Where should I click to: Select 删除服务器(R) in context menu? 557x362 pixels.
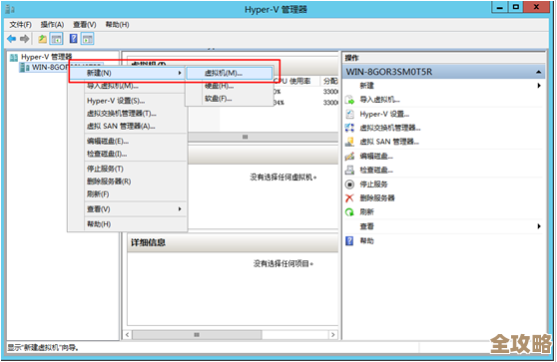click(x=128, y=181)
